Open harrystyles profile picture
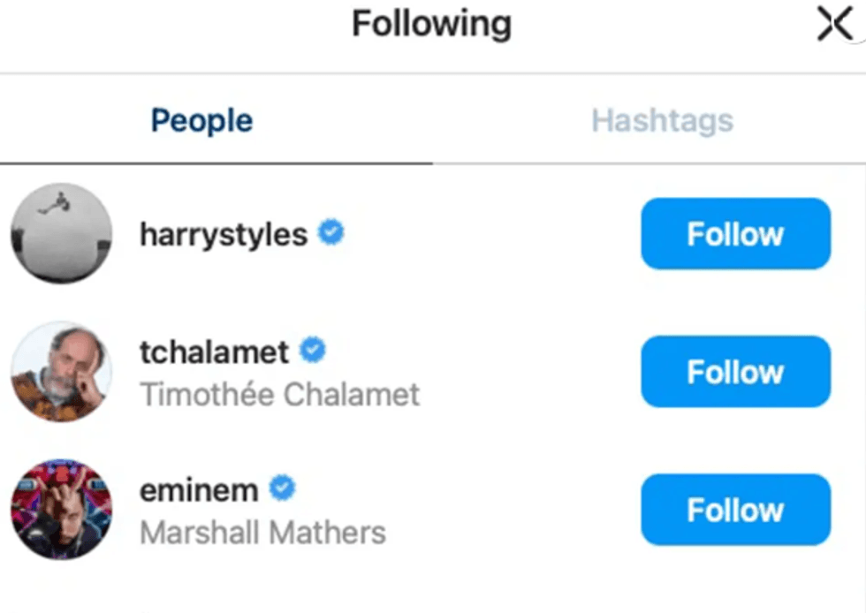866x613 pixels. (62, 234)
